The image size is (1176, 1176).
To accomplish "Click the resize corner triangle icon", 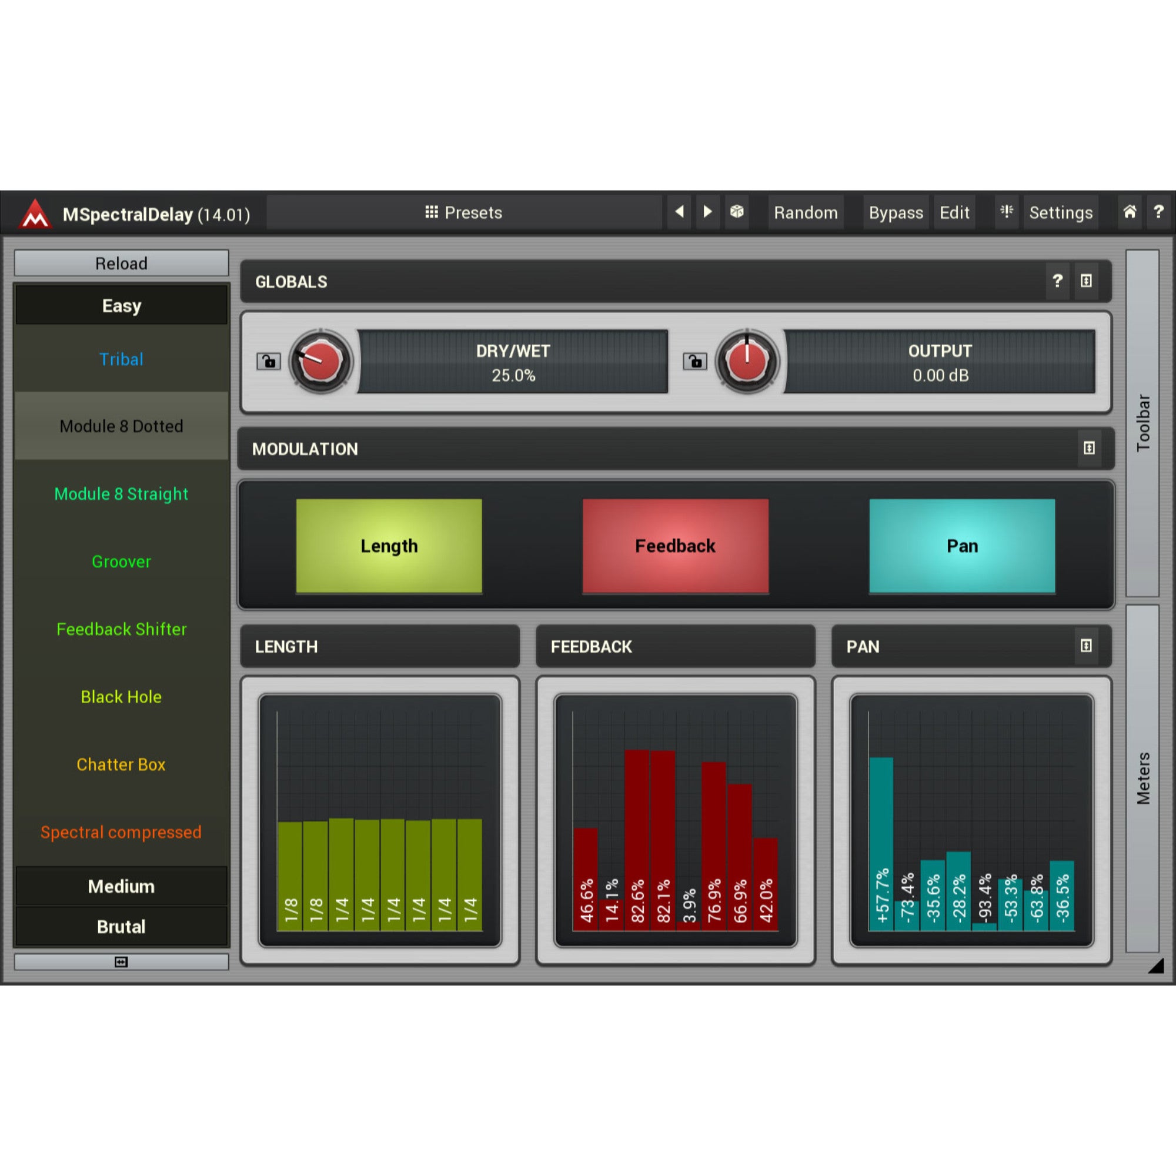I will [1156, 966].
